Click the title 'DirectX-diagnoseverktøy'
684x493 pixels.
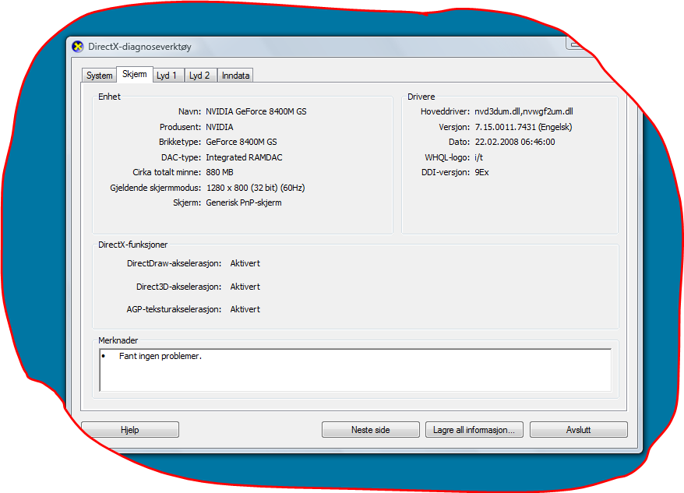(139, 47)
